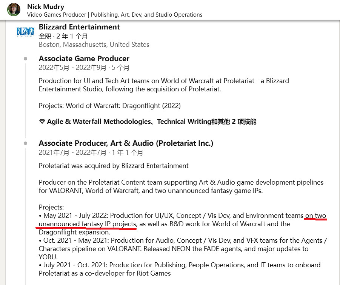Click the World of Warcraft: Dragonflight (2022) projects line
This screenshot has width=340, height=285.
pyautogui.click(x=109, y=105)
